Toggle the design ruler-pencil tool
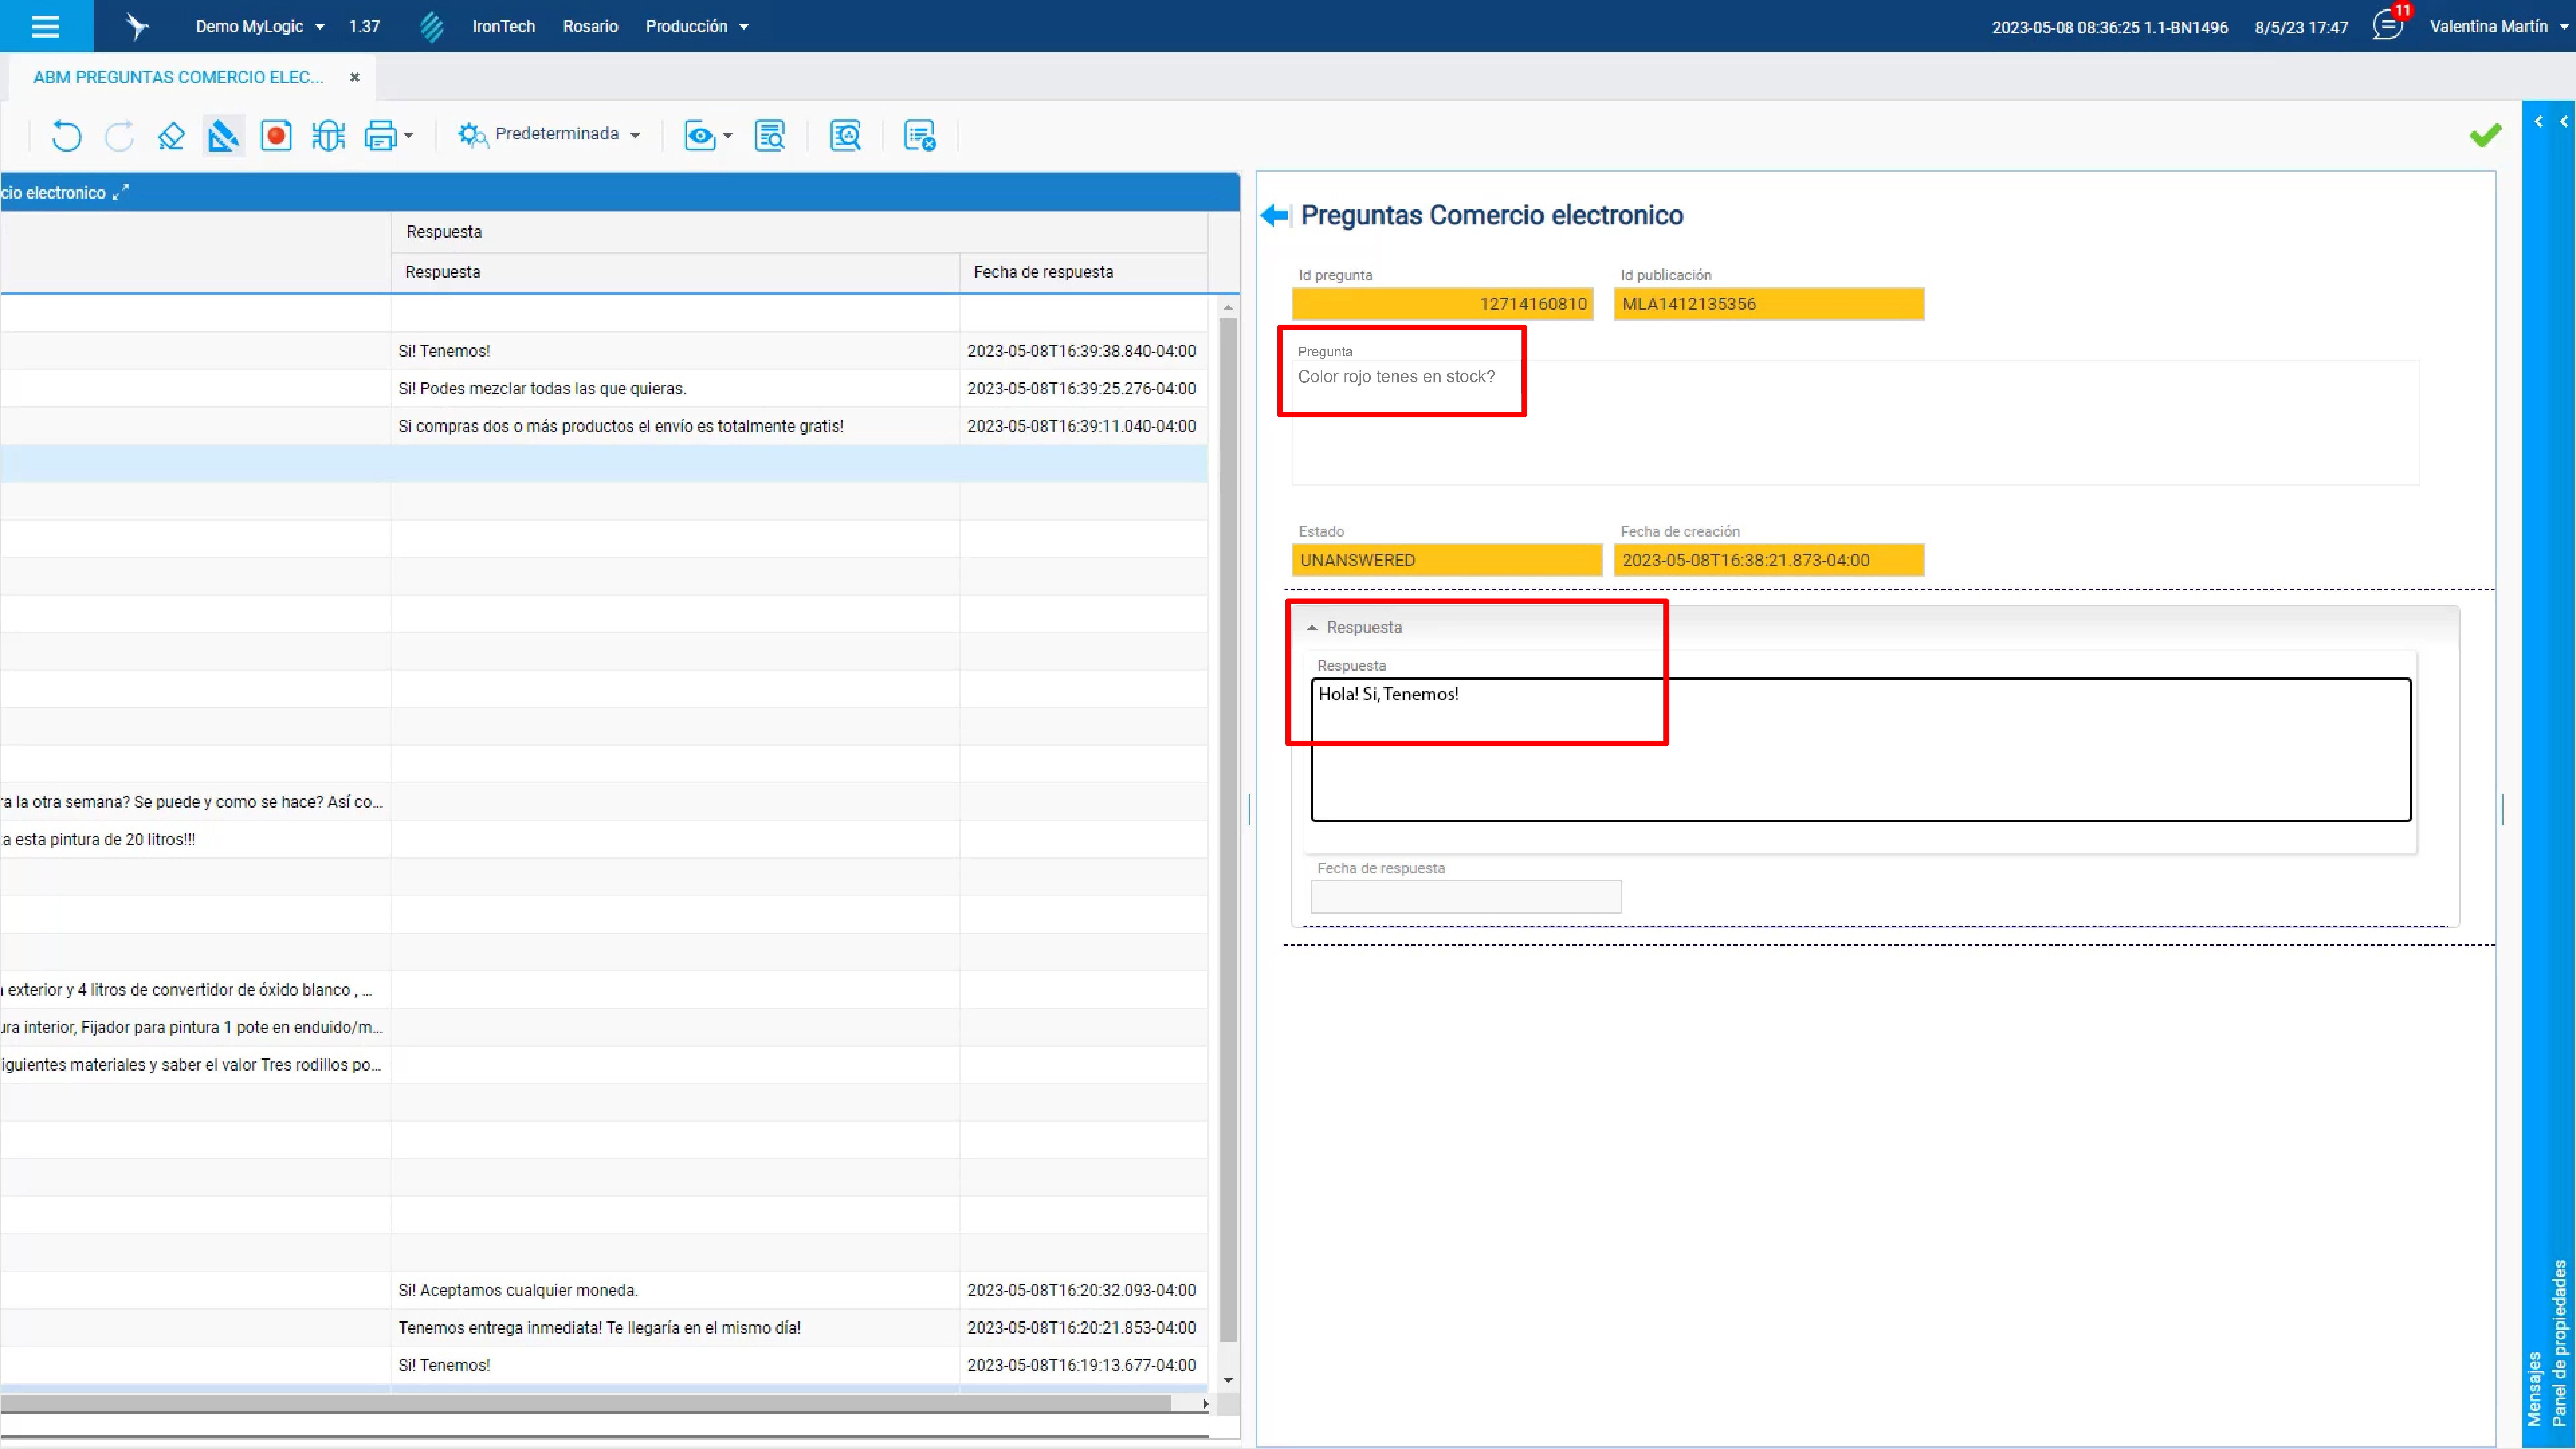Screen dimensions: 2576x1449 223,135
